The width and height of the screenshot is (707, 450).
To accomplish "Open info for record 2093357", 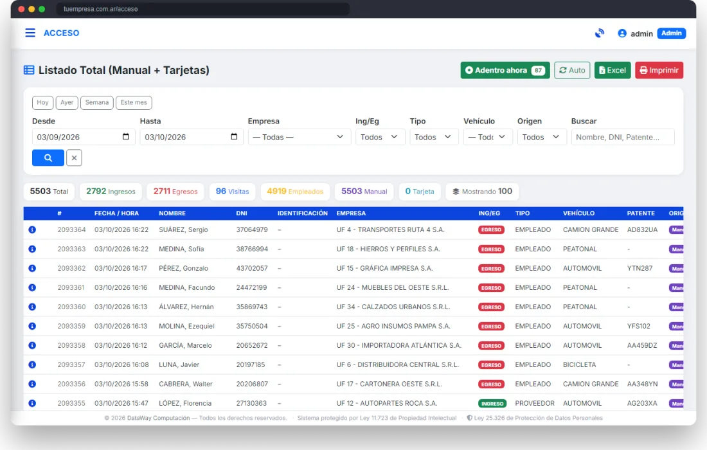I will (32, 364).
